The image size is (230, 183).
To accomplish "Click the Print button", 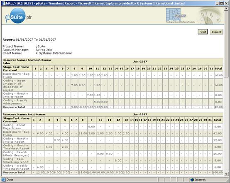I will click(x=203, y=32).
